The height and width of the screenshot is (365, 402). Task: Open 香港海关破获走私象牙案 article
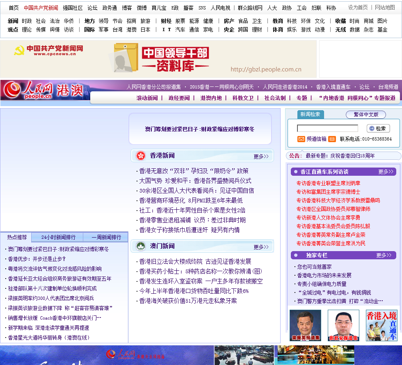(x=188, y=301)
